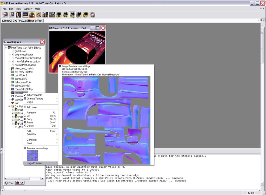Collapse the MultiTone Car Paint Effect root node

tap(6, 48)
